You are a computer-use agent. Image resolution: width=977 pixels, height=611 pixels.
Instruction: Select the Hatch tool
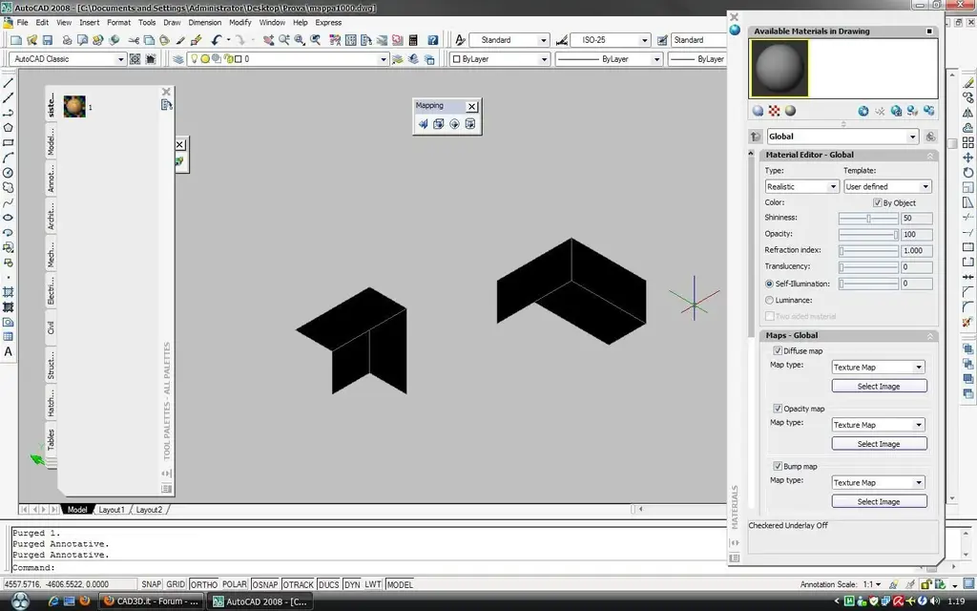(8, 292)
